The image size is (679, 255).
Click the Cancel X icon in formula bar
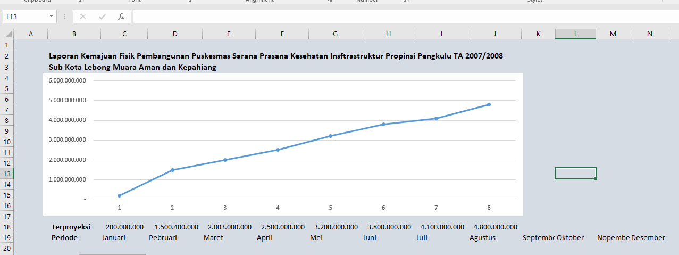pyautogui.click(x=83, y=17)
